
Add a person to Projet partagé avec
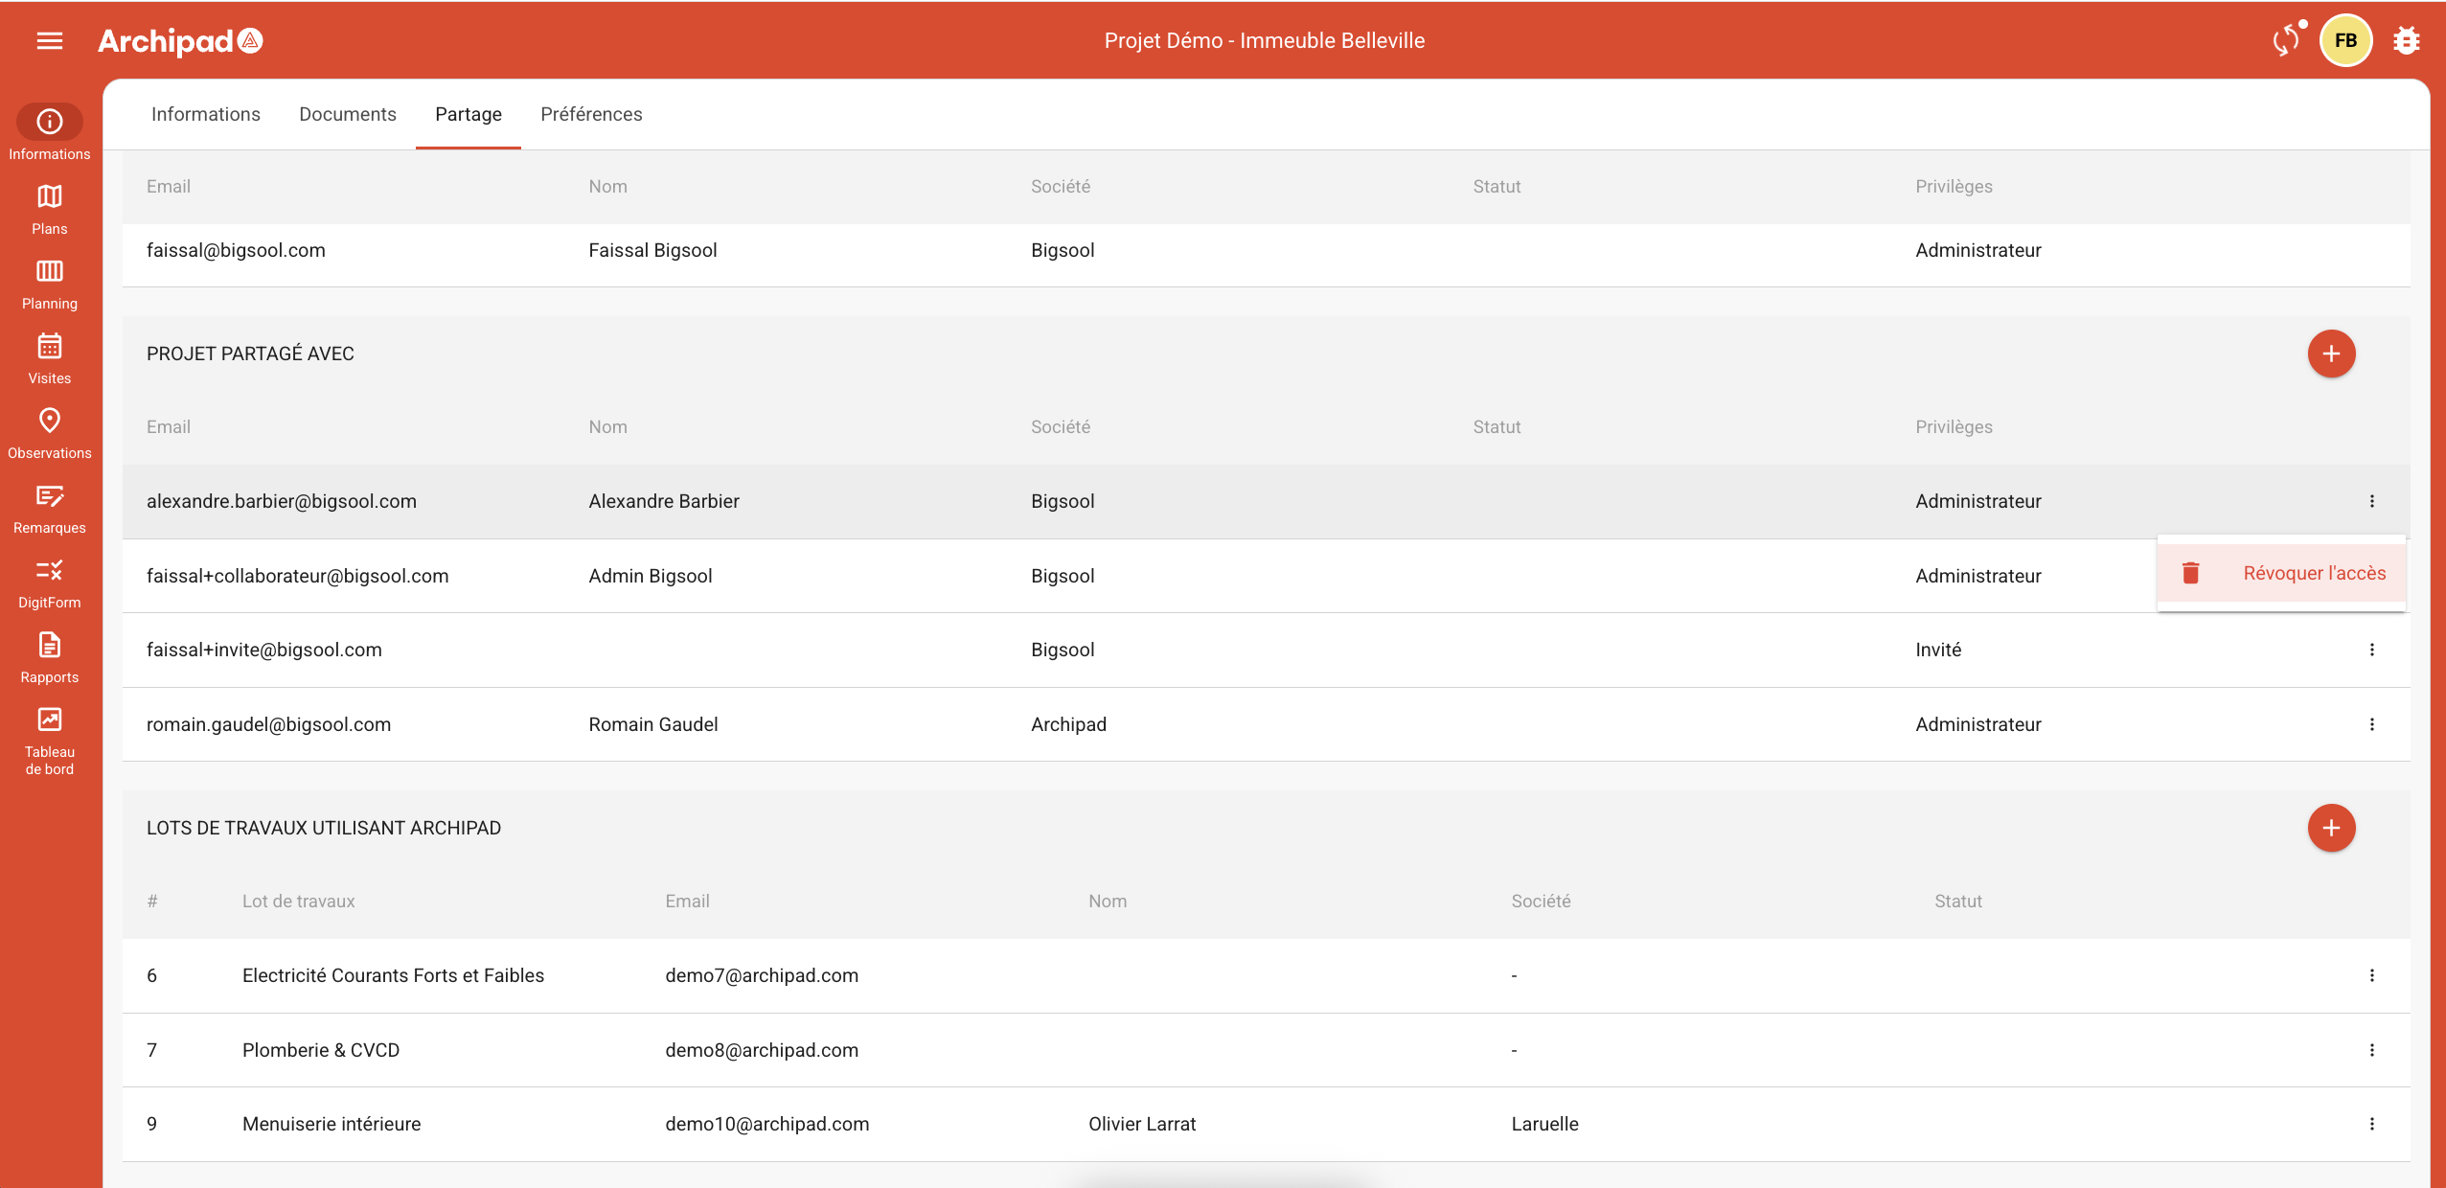click(2331, 354)
